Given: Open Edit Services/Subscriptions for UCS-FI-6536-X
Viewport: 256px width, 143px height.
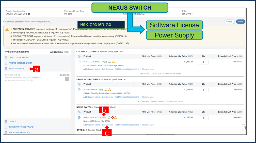Looking at the screenshot, I should pyautogui.click(x=127, y=97).
